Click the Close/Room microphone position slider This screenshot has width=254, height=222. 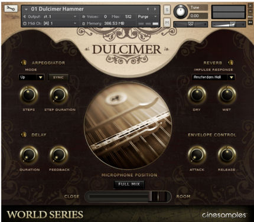(128, 197)
